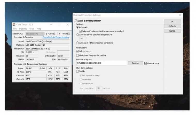196x115 pixels.
Task: Click the Core #0 load value 48%
Action: pyautogui.click(x=66, y=76)
